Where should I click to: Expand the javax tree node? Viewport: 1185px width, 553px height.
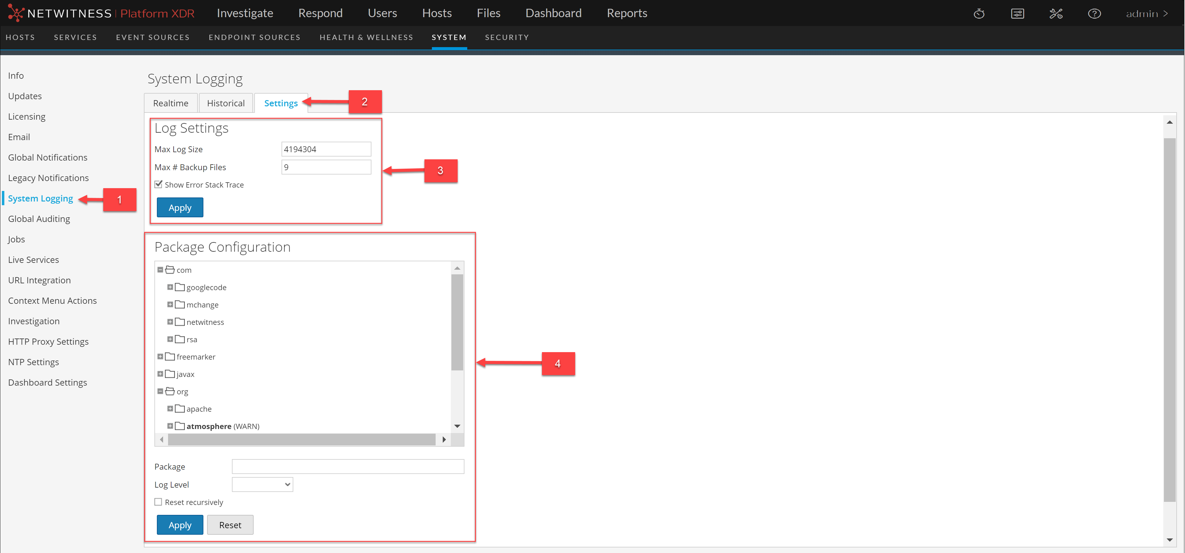pyautogui.click(x=160, y=374)
